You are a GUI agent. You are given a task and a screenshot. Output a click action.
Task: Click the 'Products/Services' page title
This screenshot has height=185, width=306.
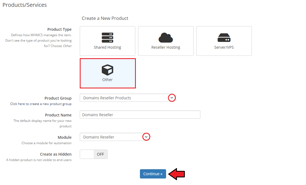(x=25, y=5)
